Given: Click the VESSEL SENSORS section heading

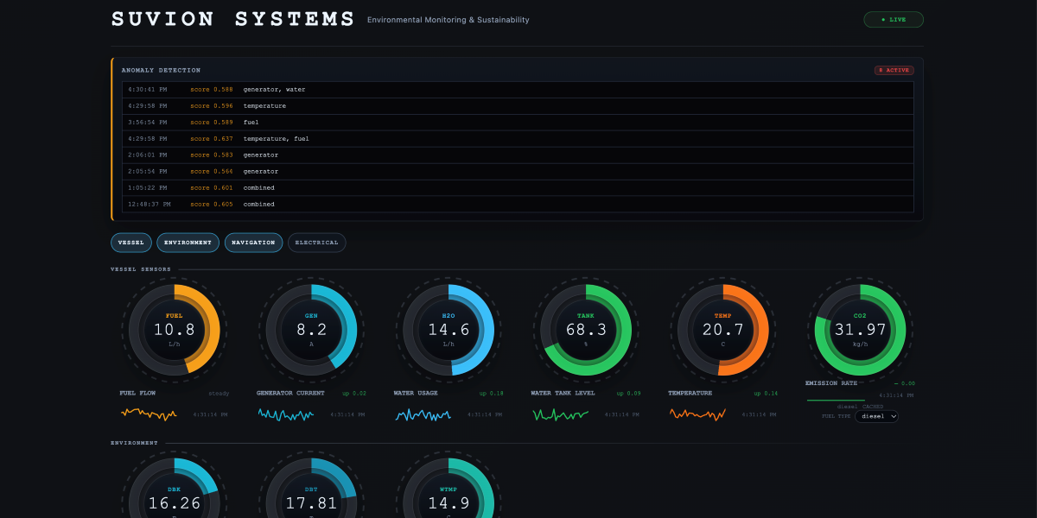Looking at the screenshot, I should pos(141,268).
